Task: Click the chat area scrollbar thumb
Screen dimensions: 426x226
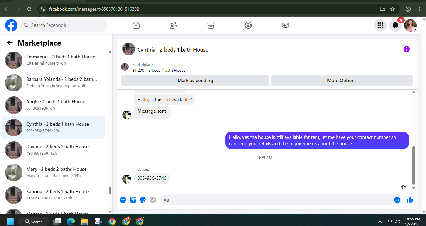Action: [414, 165]
